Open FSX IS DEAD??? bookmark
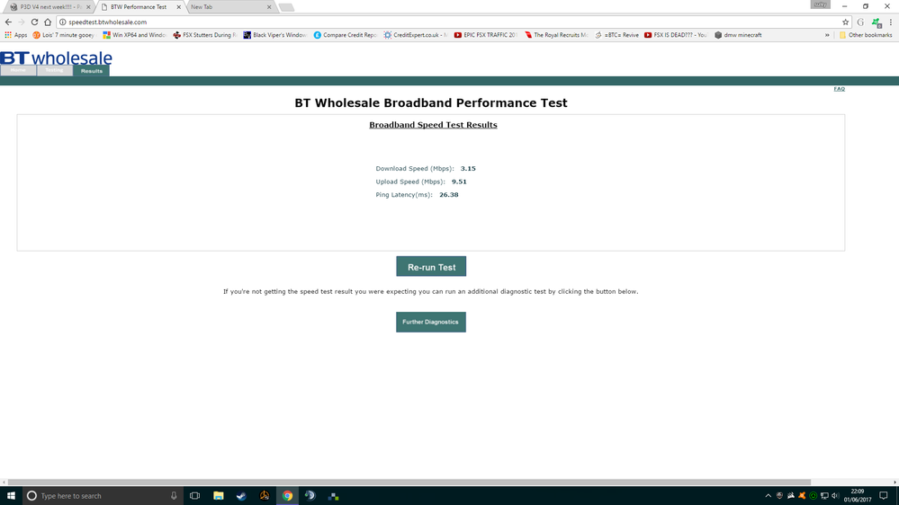Viewport: 899px width, 505px height. click(x=676, y=35)
